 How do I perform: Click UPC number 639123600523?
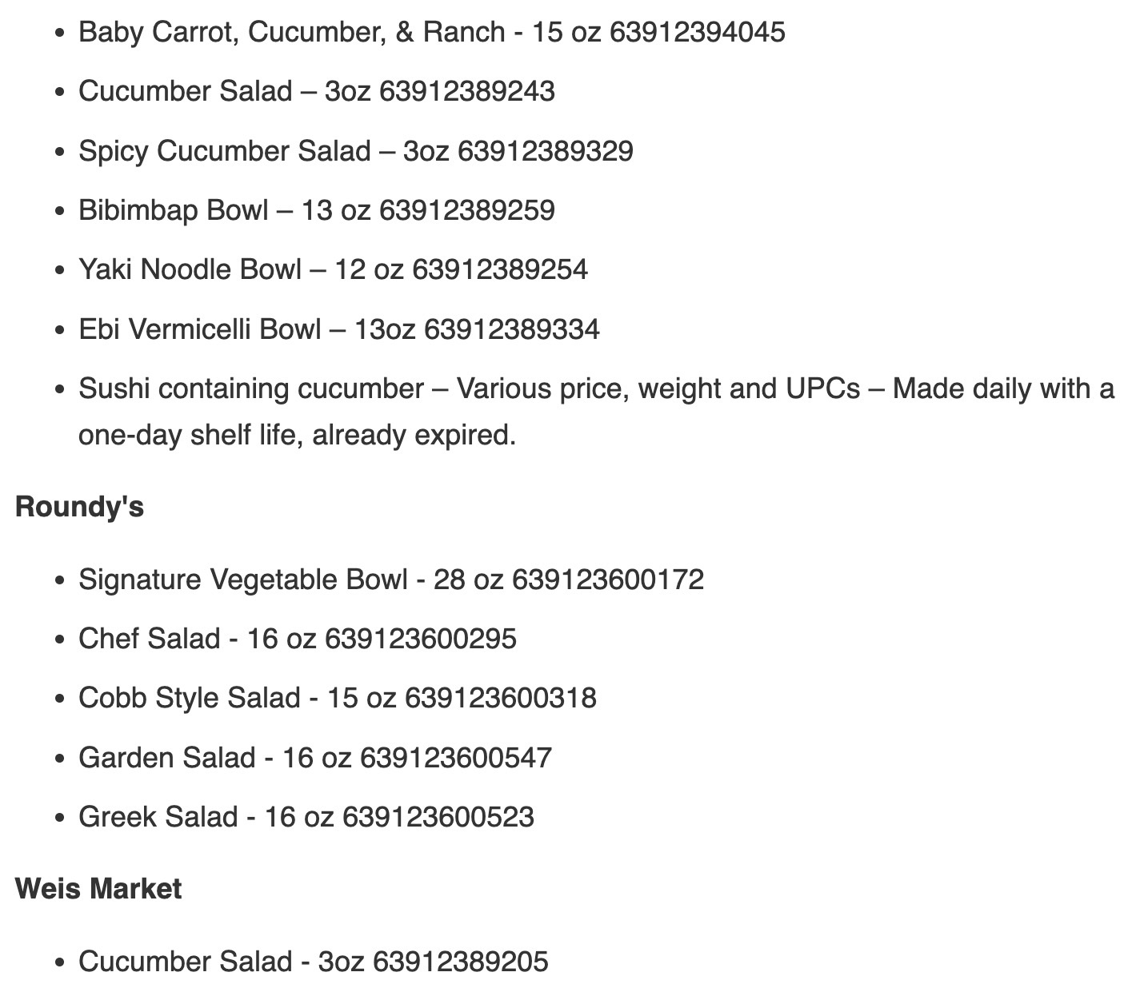pos(438,817)
